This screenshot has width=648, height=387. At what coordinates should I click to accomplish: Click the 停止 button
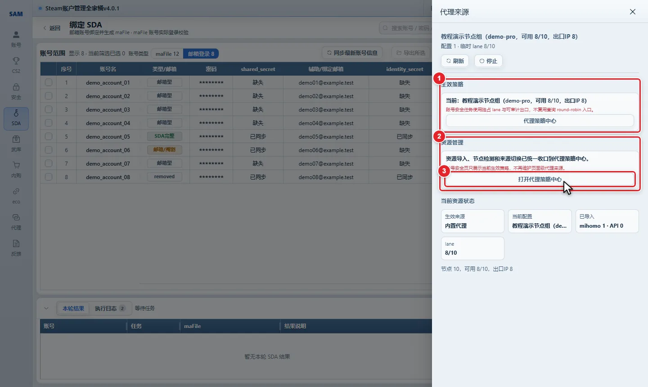click(488, 61)
